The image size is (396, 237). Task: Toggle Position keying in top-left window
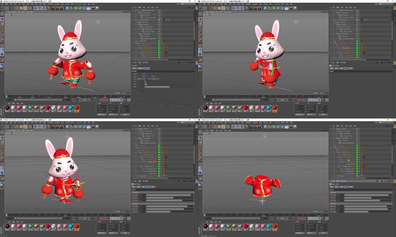[111, 100]
